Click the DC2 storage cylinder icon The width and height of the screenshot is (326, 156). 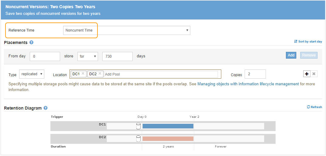click(x=138, y=139)
